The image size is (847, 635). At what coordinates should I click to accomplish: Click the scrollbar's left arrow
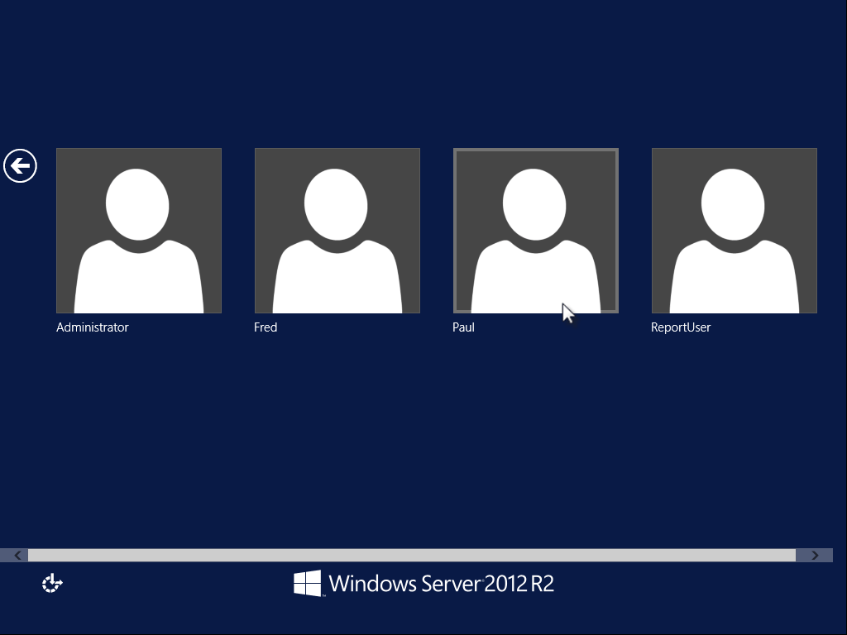click(x=17, y=555)
